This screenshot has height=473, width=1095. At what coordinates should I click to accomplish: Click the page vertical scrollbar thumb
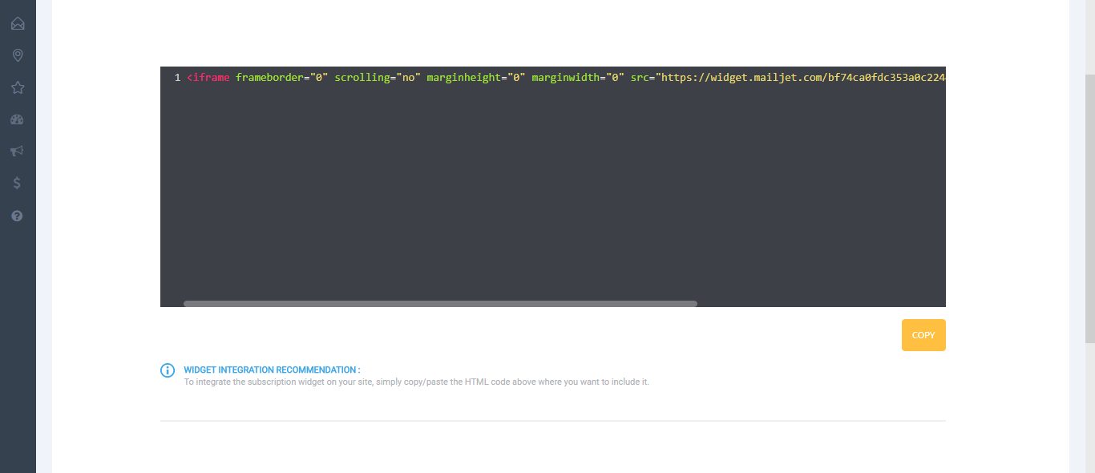pos(1089,208)
